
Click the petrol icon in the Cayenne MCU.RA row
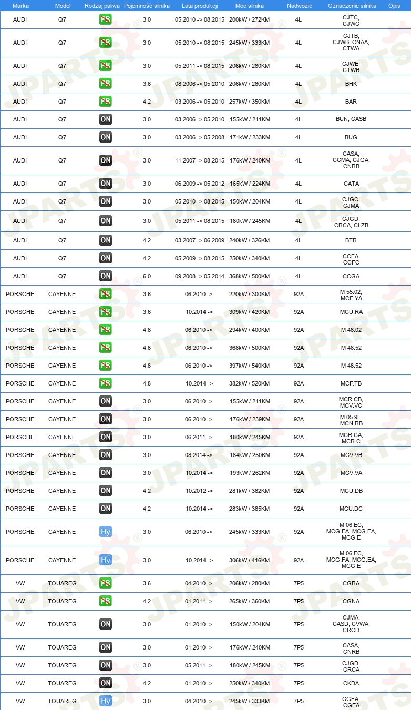pos(106,312)
